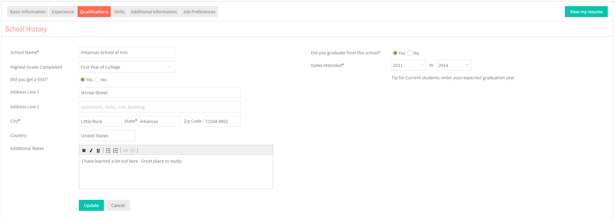Select No for graduated from this school

410,53
